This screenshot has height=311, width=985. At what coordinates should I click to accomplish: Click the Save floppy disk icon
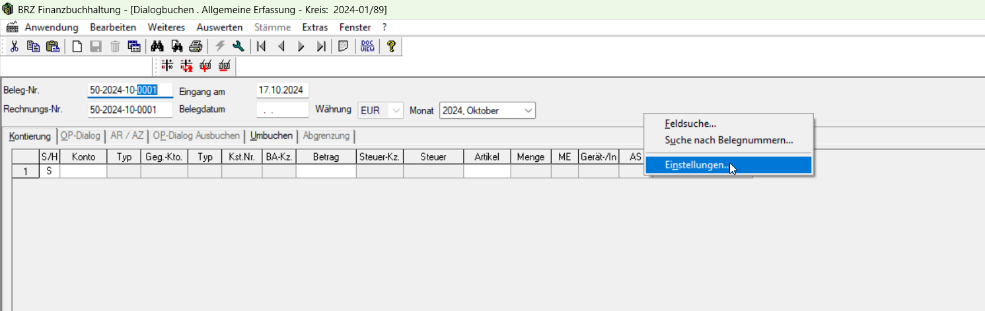point(96,46)
